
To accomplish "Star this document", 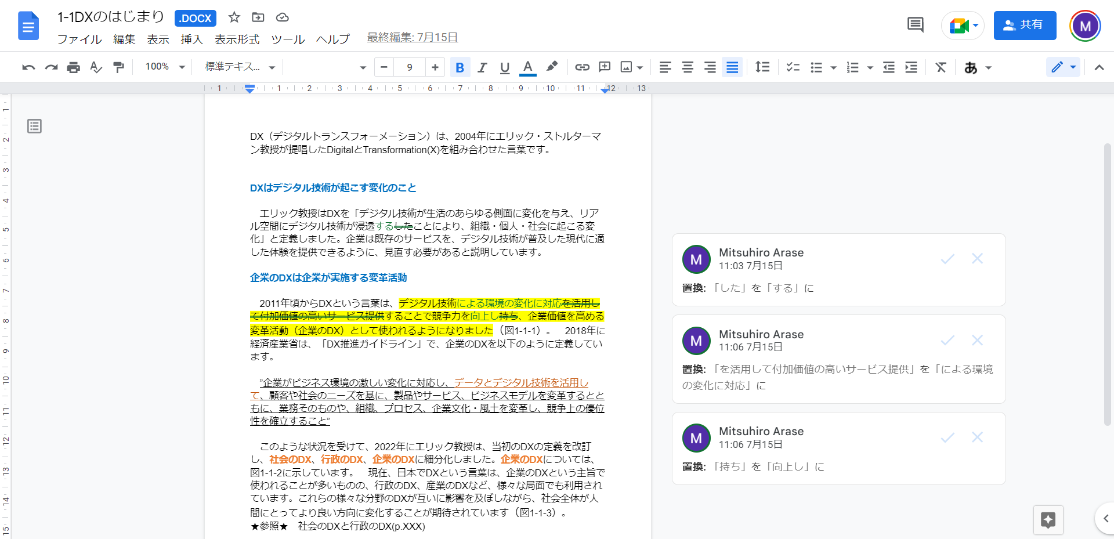I will [x=234, y=17].
